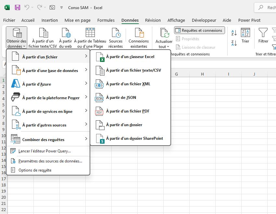Switch to the Révision tab
This screenshot has height=214, width=276.
pyautogui.click(x=153, y=20)
